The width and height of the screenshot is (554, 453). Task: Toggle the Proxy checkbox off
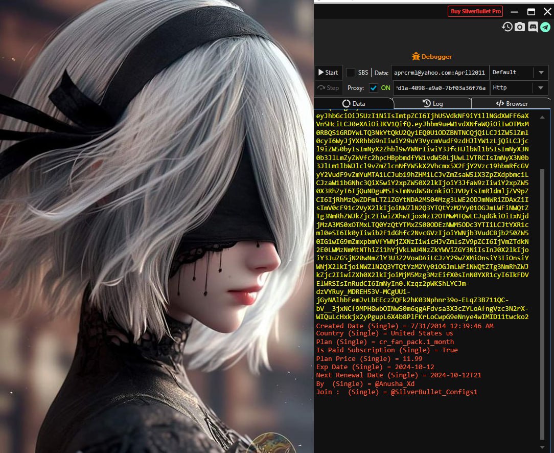(x=374, y=88)
